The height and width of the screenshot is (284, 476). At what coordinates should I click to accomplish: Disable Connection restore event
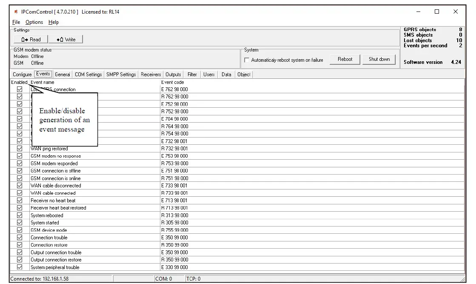click(x=20, y=245)
